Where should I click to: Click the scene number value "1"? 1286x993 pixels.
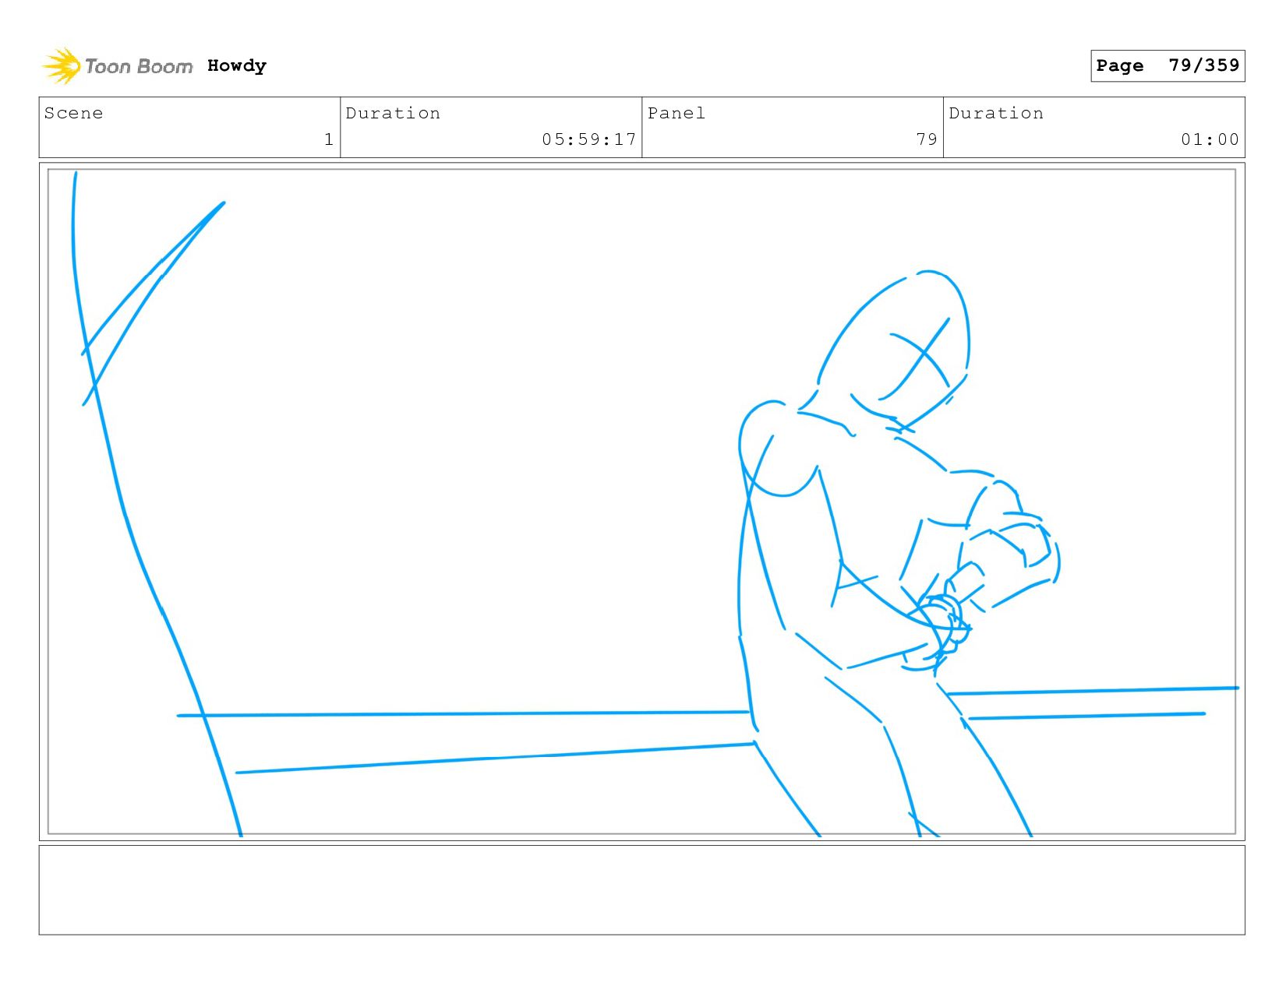329,139
